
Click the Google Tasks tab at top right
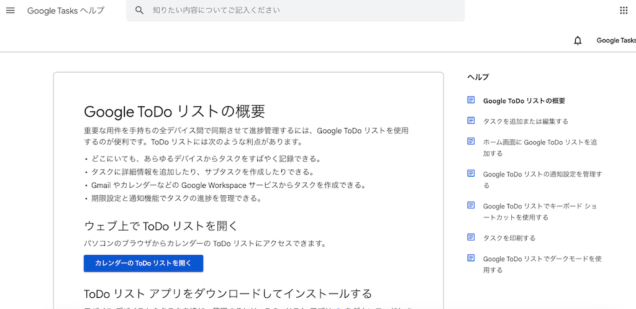click(616, 40)
